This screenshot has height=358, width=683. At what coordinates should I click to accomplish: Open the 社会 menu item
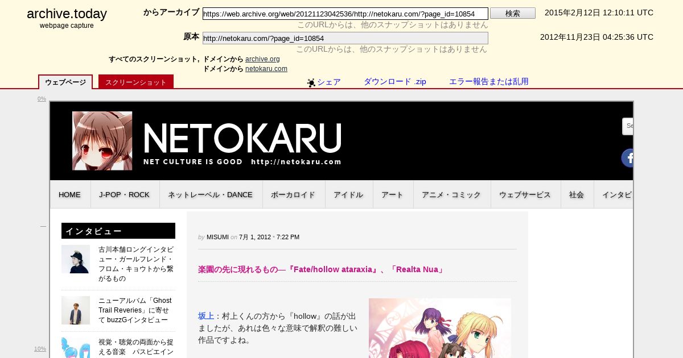577,194
